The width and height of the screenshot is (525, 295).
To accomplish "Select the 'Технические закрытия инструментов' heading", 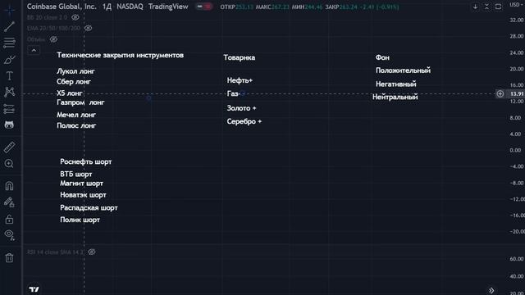I will click(121, 55).
